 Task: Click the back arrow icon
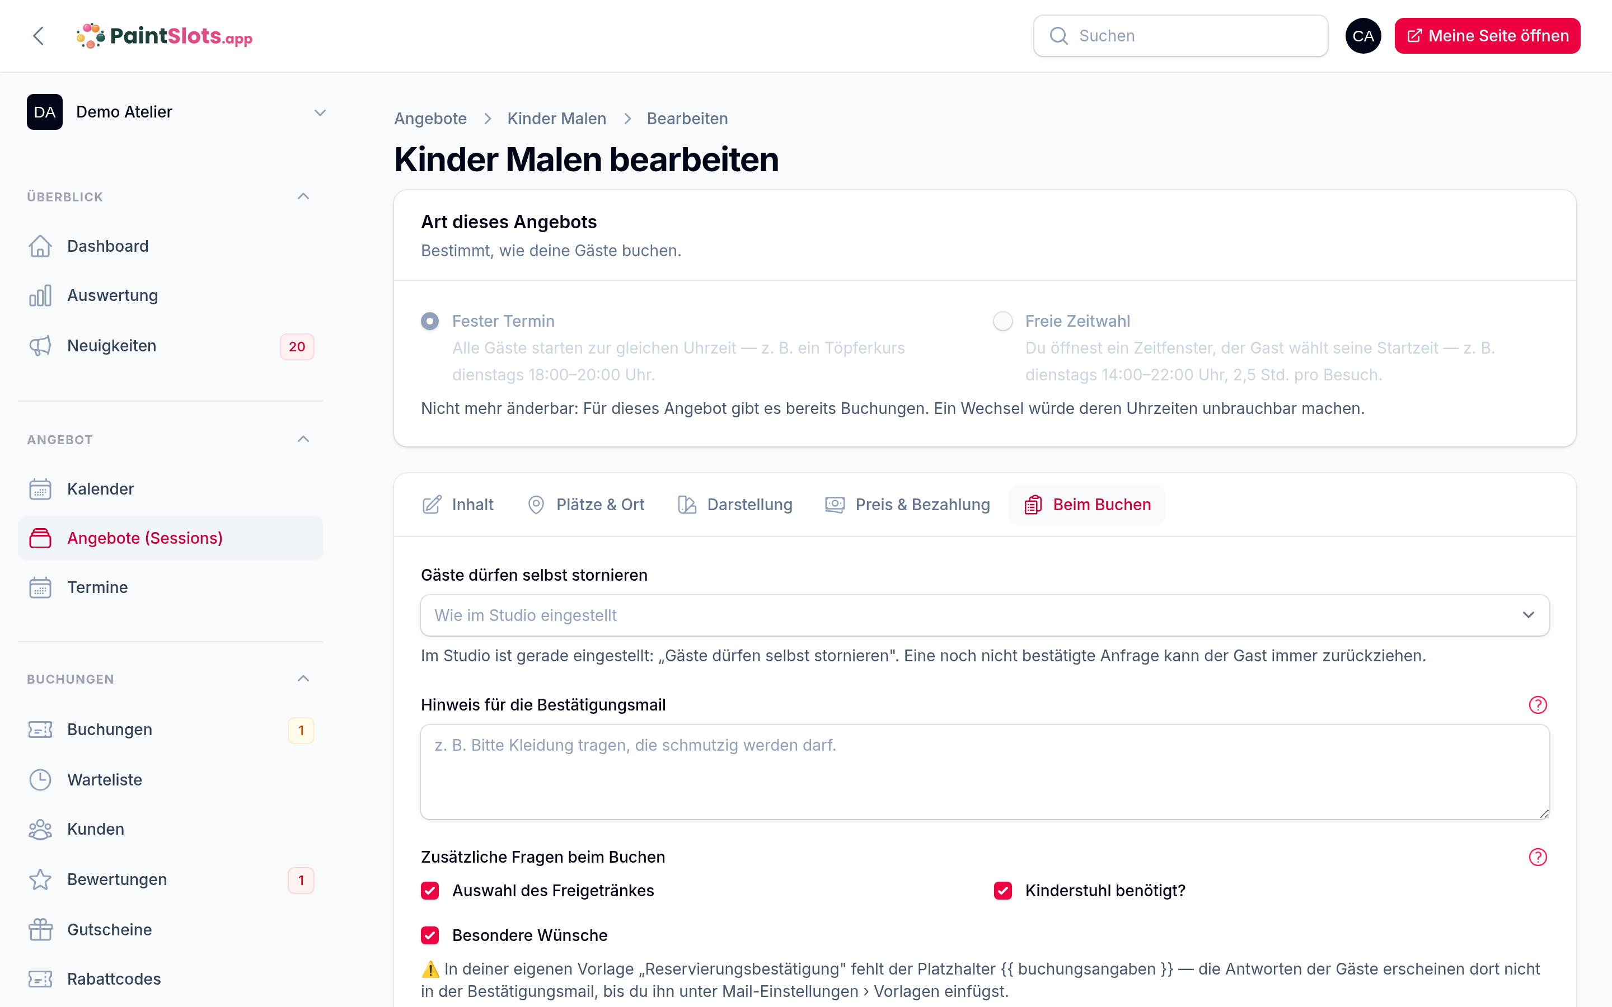coord(38,36)
